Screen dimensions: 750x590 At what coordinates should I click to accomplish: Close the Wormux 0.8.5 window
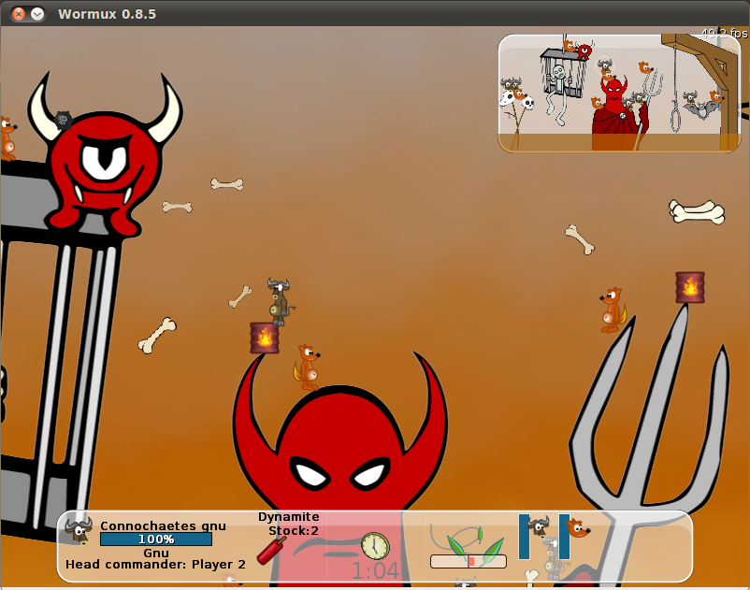(19, 14)
